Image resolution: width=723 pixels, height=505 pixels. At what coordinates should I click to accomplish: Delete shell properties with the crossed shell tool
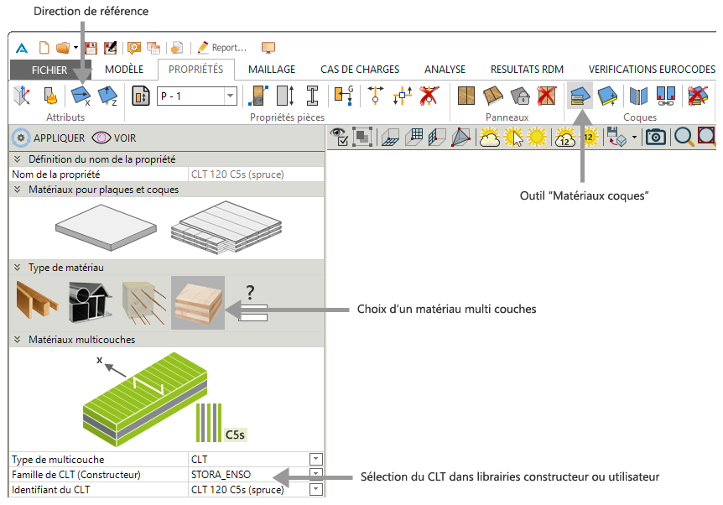coord(698,96)
